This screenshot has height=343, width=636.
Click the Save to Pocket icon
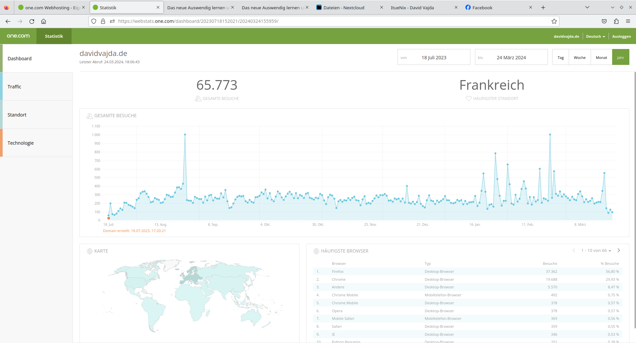(x=604, y=21)
